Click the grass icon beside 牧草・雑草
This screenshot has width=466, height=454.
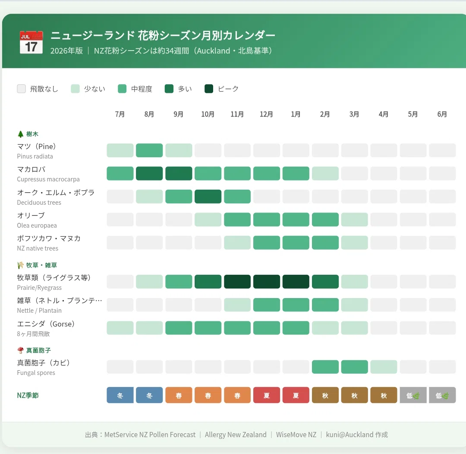tap(21, 265)
